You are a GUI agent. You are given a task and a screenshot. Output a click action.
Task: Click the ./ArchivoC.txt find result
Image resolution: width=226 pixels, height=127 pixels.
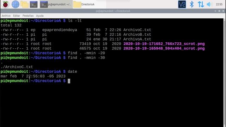click(17, 67)
